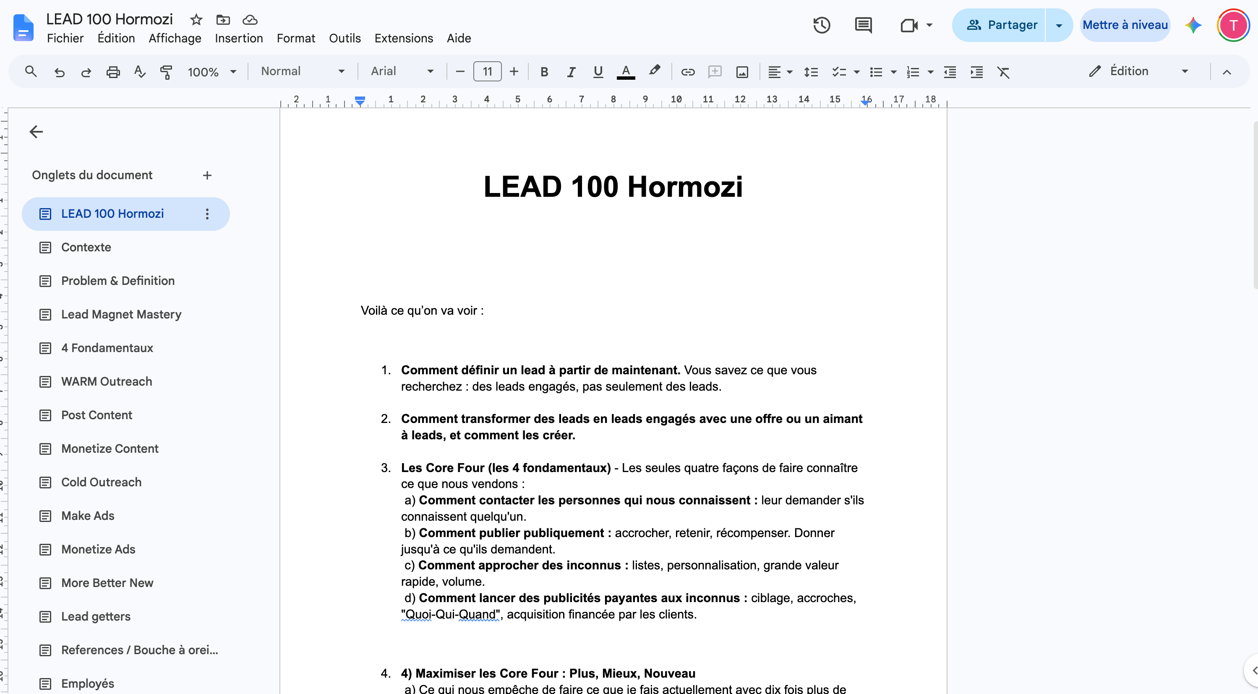Open the Insertion menu

[239, 38]
